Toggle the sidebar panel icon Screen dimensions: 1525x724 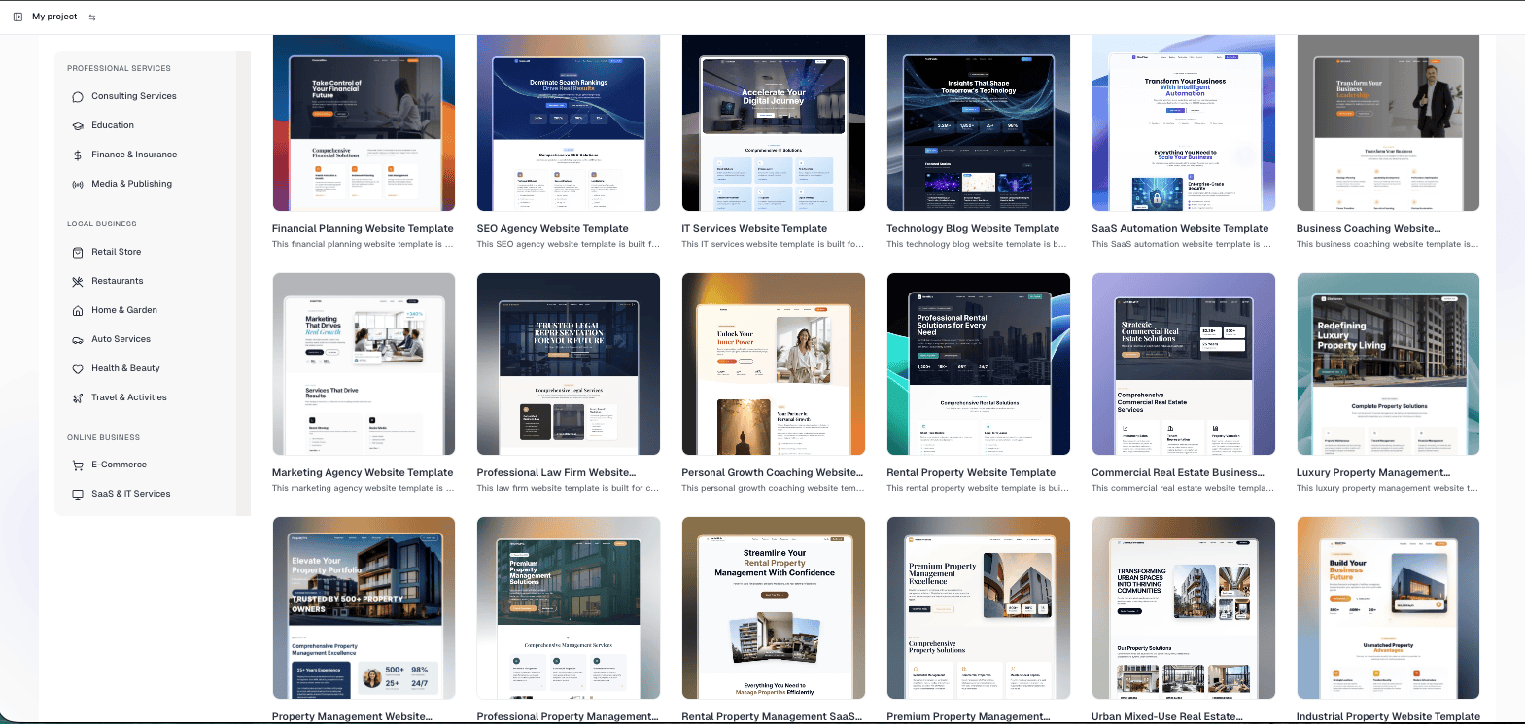pyautogui.click(x=17, y=17)
